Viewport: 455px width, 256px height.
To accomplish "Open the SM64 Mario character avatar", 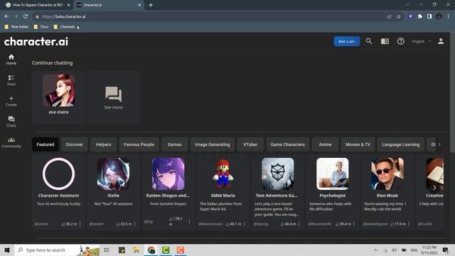I will coord(223,174).
